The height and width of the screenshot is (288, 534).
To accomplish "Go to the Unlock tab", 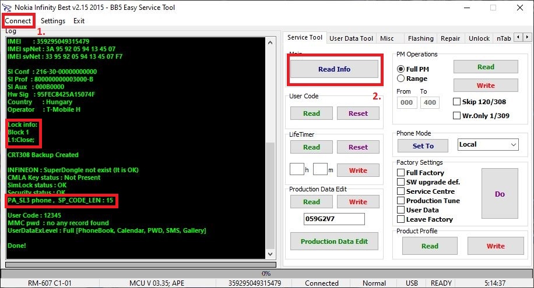I will [x=479, y=38].
